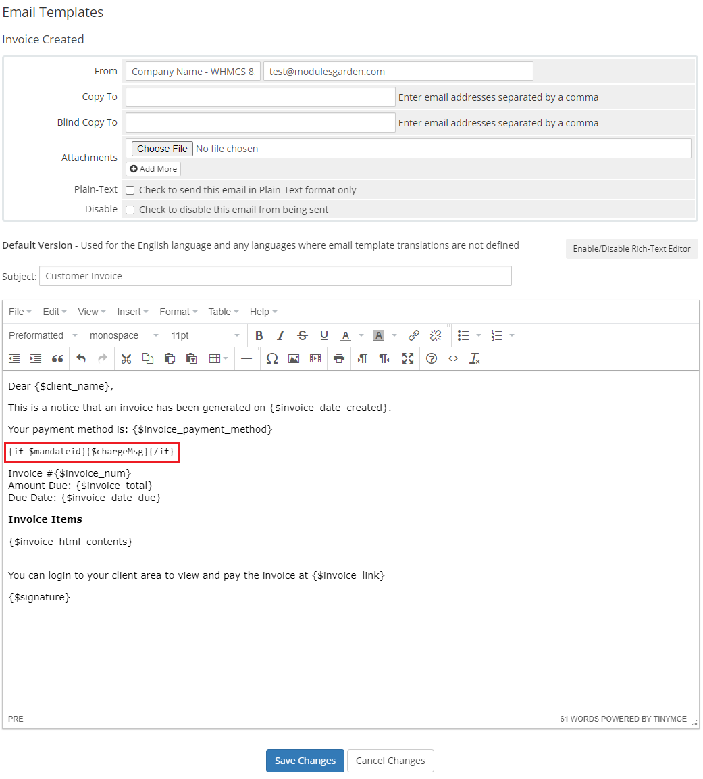This screenshot has height=779, width=703.
Task: Open the editor help dialog
Action: [x=432, y=358]
